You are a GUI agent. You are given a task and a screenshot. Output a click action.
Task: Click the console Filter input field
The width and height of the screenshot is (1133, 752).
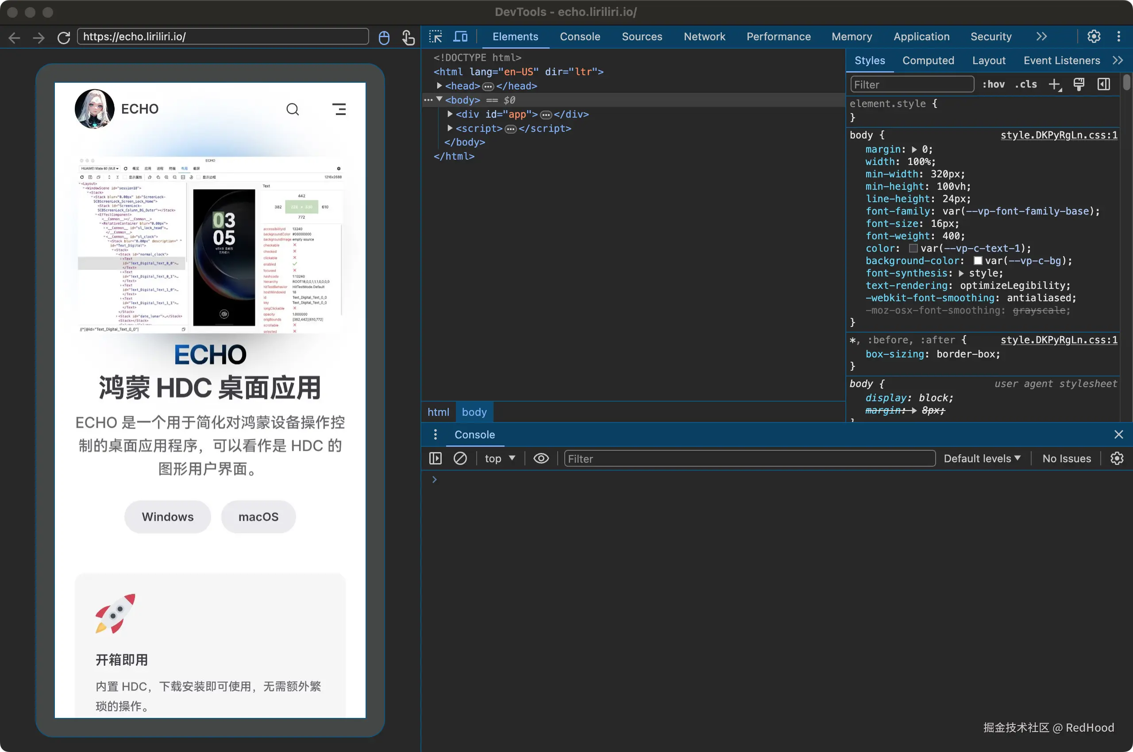click(748, 458)
